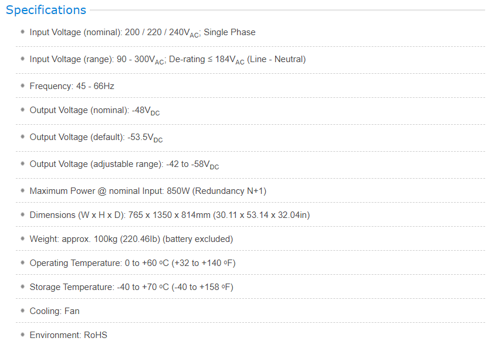Image resolution: width=491 pixels, height=348 pixels.
Task: Click the bullet beside Frequency
Action: (x=22, y=86)
